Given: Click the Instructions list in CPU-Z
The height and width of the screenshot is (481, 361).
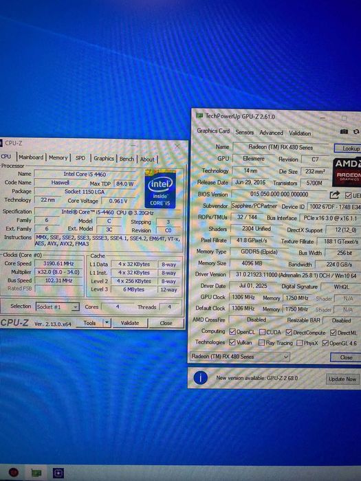Looking at the screenshot, I should tap(108, 240).
